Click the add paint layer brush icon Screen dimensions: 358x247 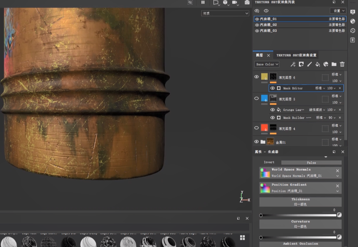pos(309,64)
